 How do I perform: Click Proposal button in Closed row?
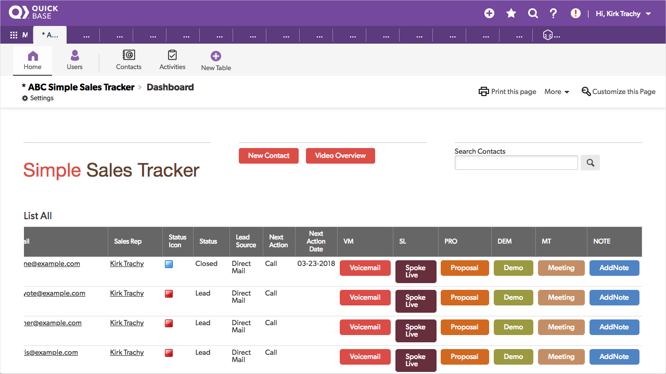click(465, 268)
